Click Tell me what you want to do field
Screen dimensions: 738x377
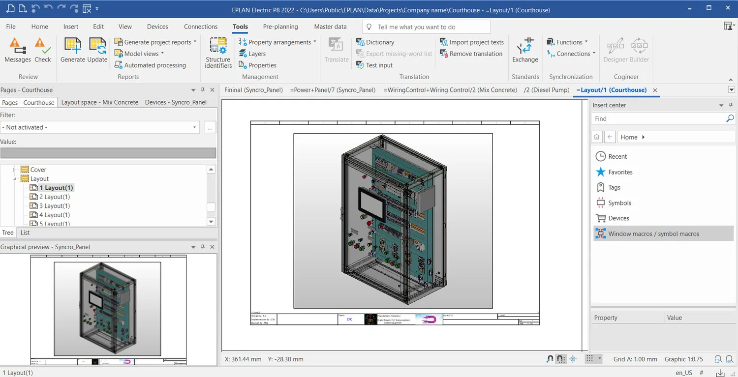click(426, 27)
